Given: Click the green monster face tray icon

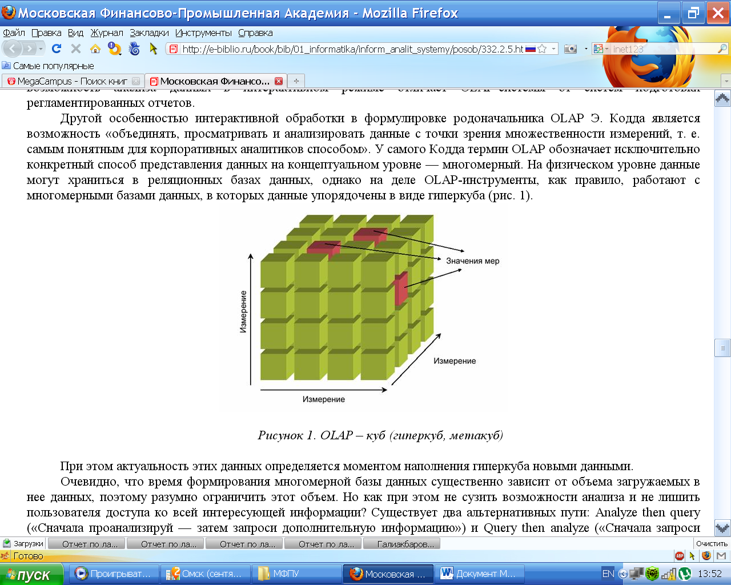Looking at the screenshot, I should click(x=652, y=574).
